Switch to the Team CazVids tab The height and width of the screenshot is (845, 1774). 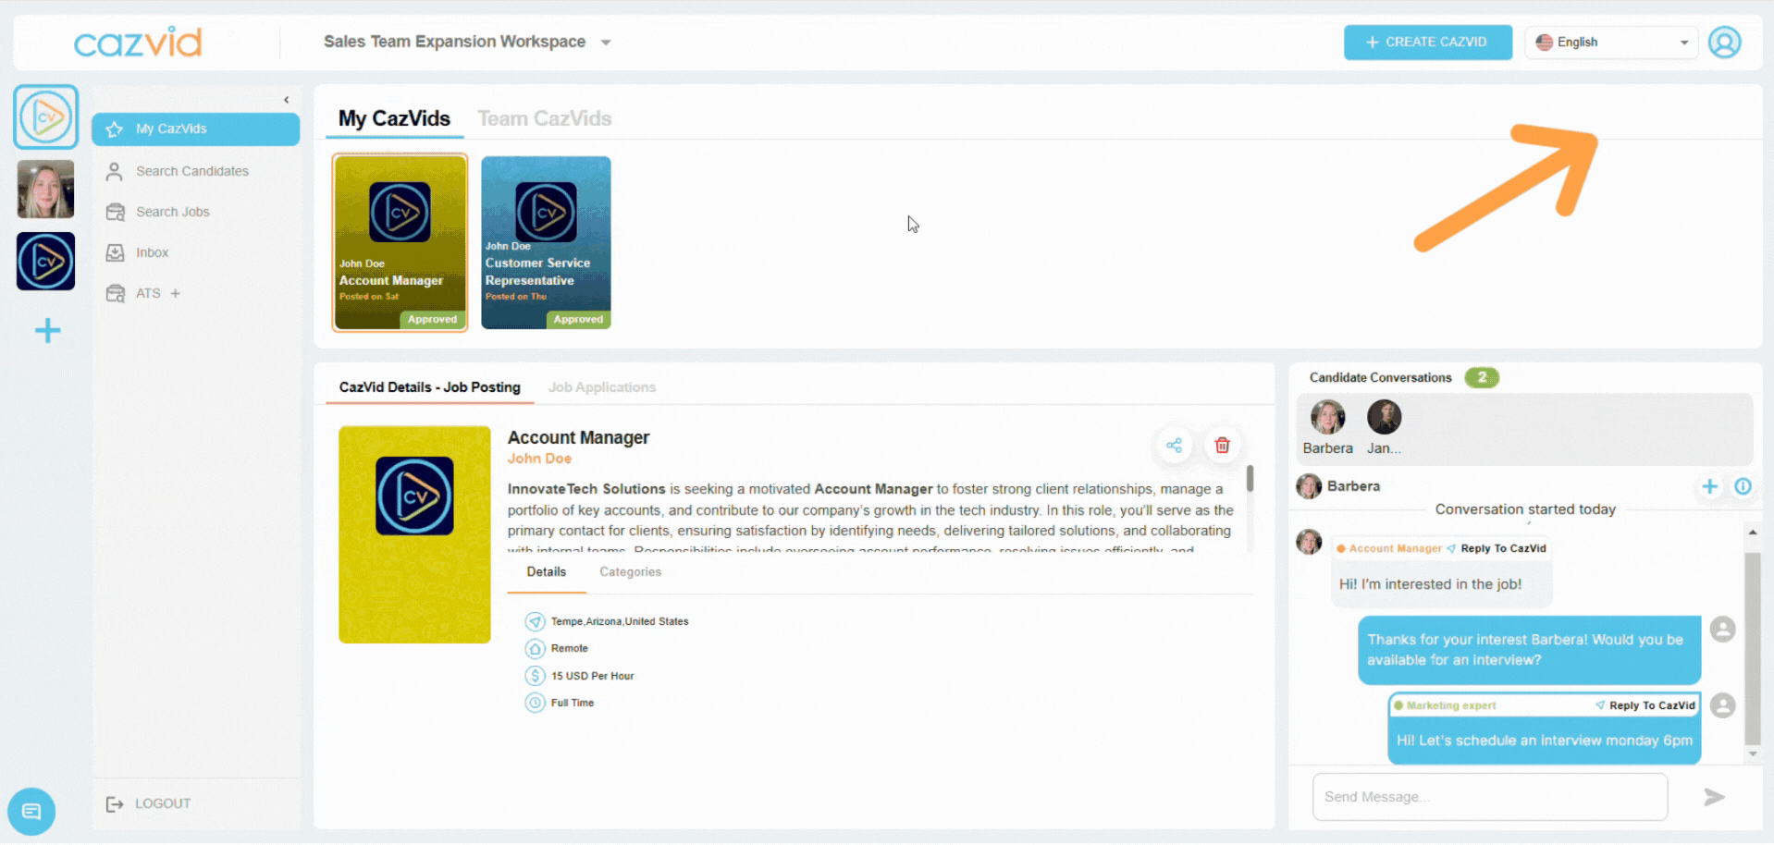pos(545,118)
